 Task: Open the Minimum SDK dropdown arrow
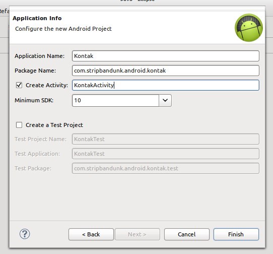(165, 100)
